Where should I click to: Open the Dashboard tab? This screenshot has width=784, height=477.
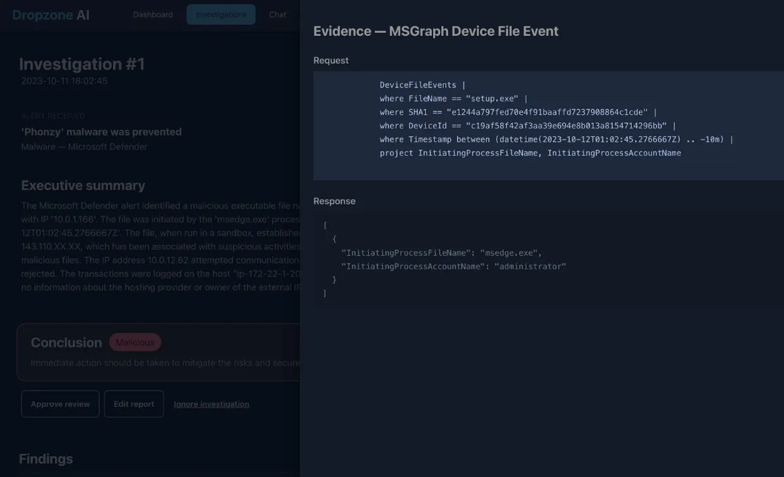coord(153,14)
